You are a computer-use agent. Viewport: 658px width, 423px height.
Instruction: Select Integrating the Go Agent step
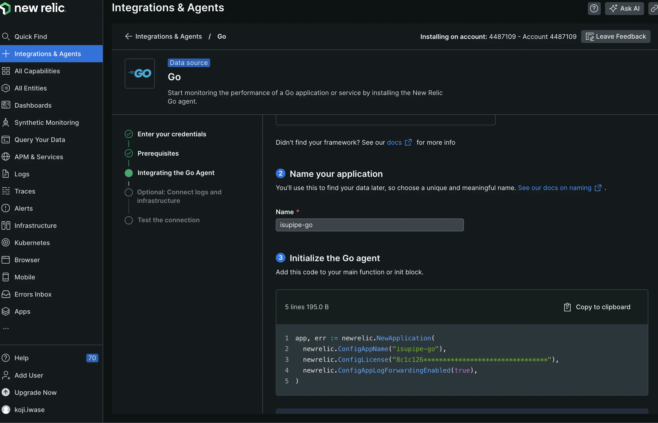coord(176,173)
